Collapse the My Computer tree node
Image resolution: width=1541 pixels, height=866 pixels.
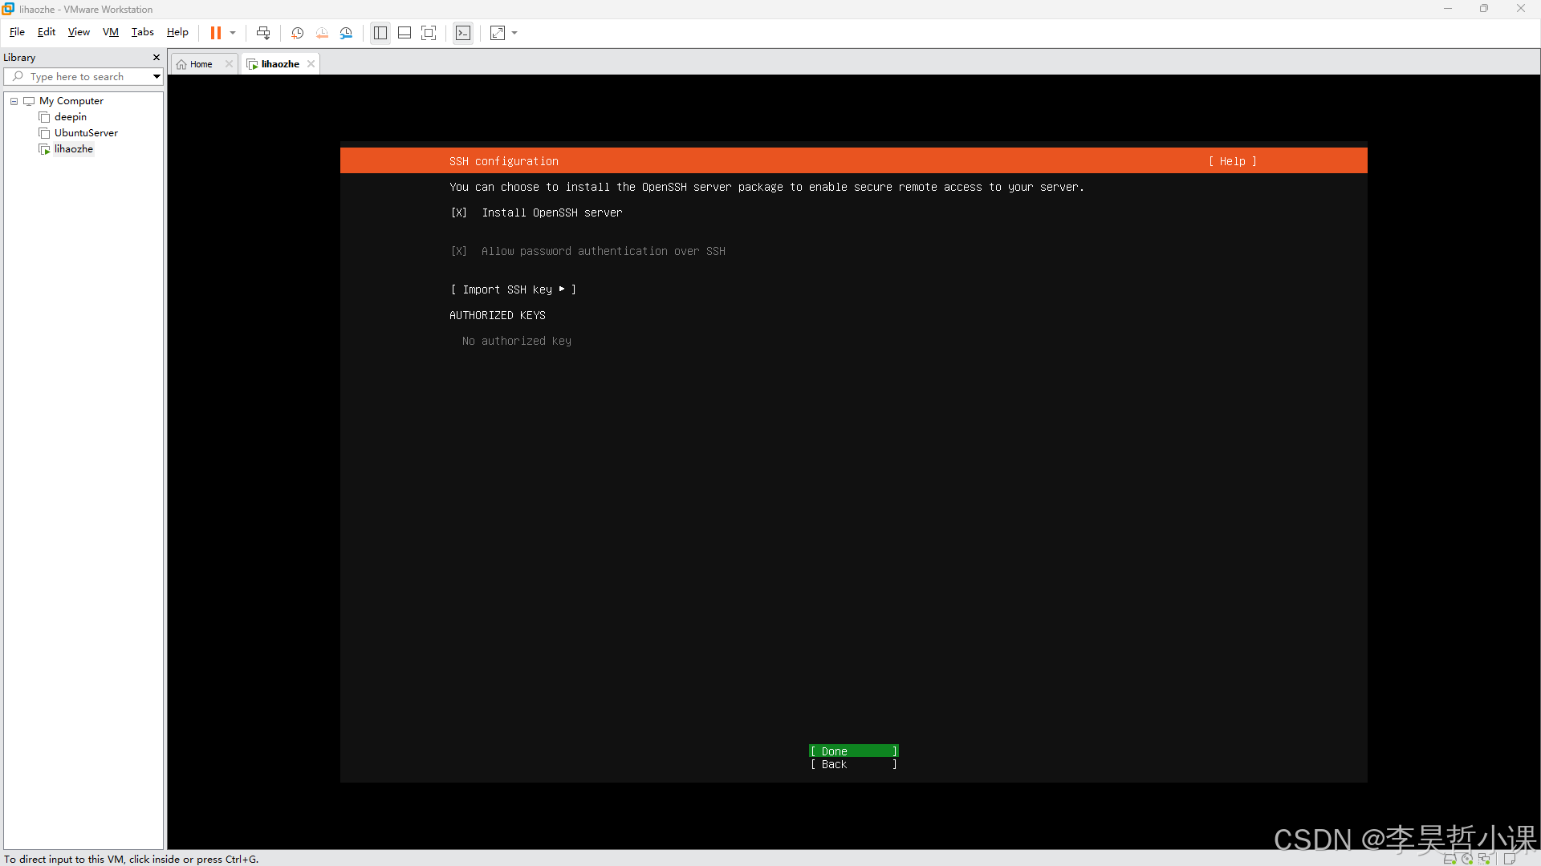tap(14, 101)
